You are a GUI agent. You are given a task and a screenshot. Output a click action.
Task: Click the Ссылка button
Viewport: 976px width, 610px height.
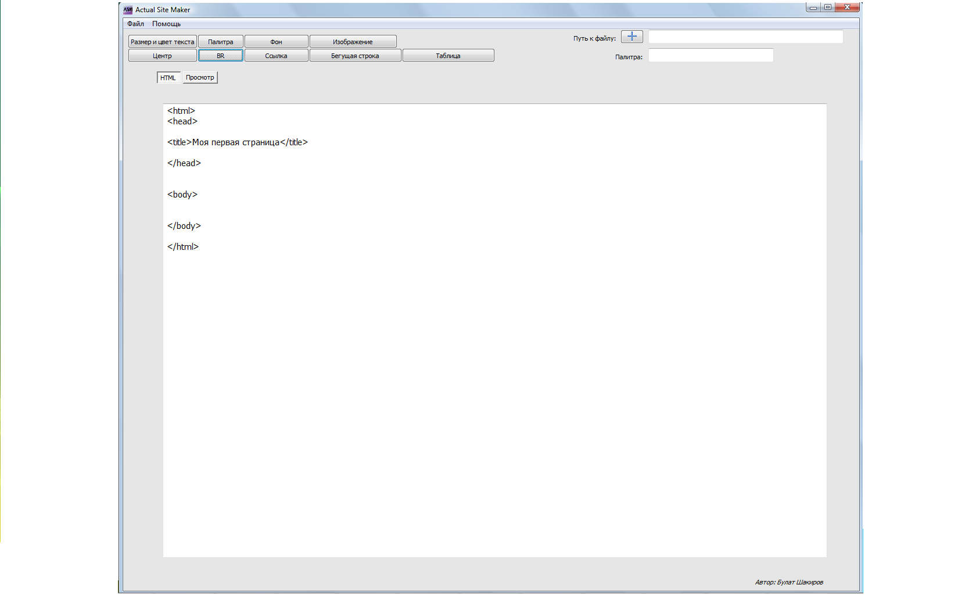[x=277, y=55]
